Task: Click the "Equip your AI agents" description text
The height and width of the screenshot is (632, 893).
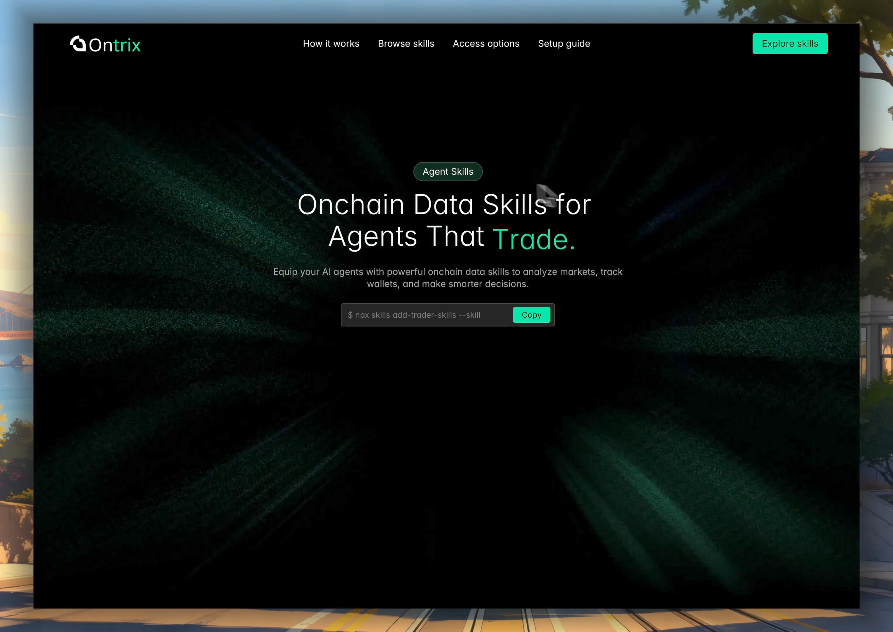Action: click(x=447, y=277)
